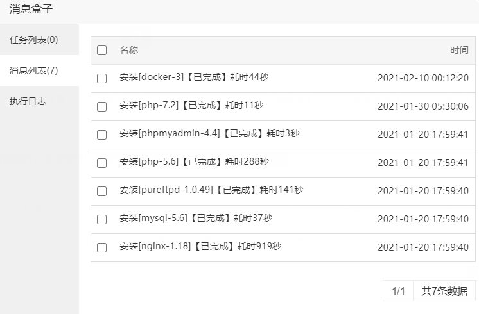The image size is (479, 314).
Task: Open the 执行日志 tab
Action: click(28, 101)
